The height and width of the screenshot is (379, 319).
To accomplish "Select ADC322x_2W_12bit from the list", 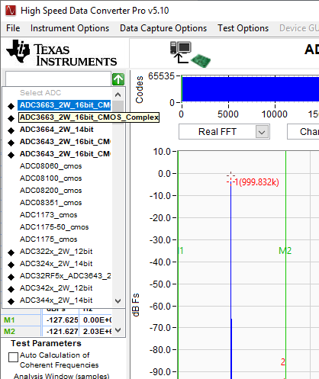I will (56, 252).
